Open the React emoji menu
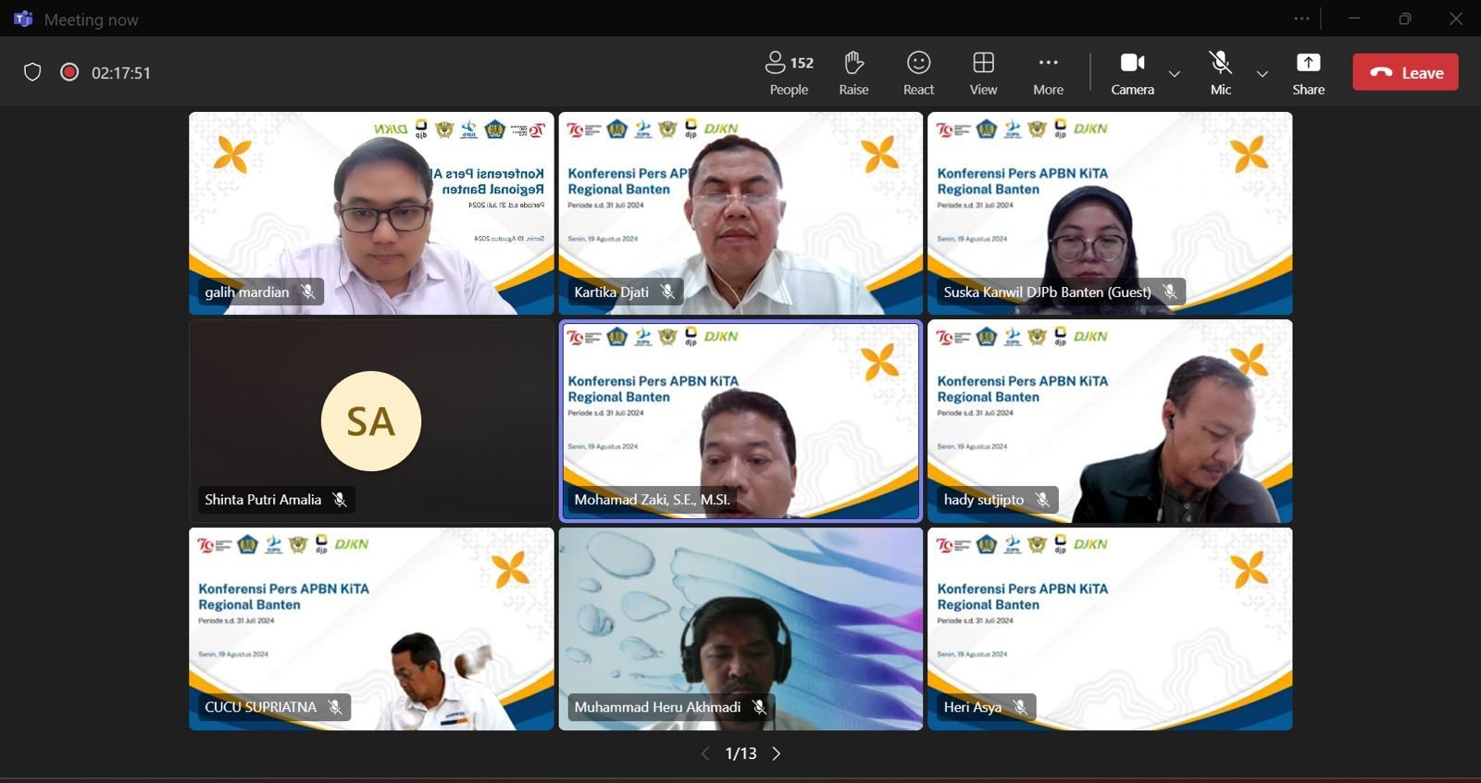This screenshot has height=783, width=1481. 918,73
